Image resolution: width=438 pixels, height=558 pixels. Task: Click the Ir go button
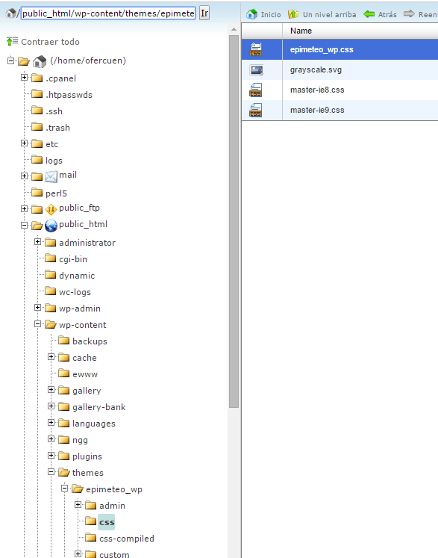tap(204, 13)
